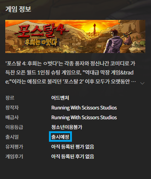
Task: Click the 창작자 label
Action: tap(12, 108)
